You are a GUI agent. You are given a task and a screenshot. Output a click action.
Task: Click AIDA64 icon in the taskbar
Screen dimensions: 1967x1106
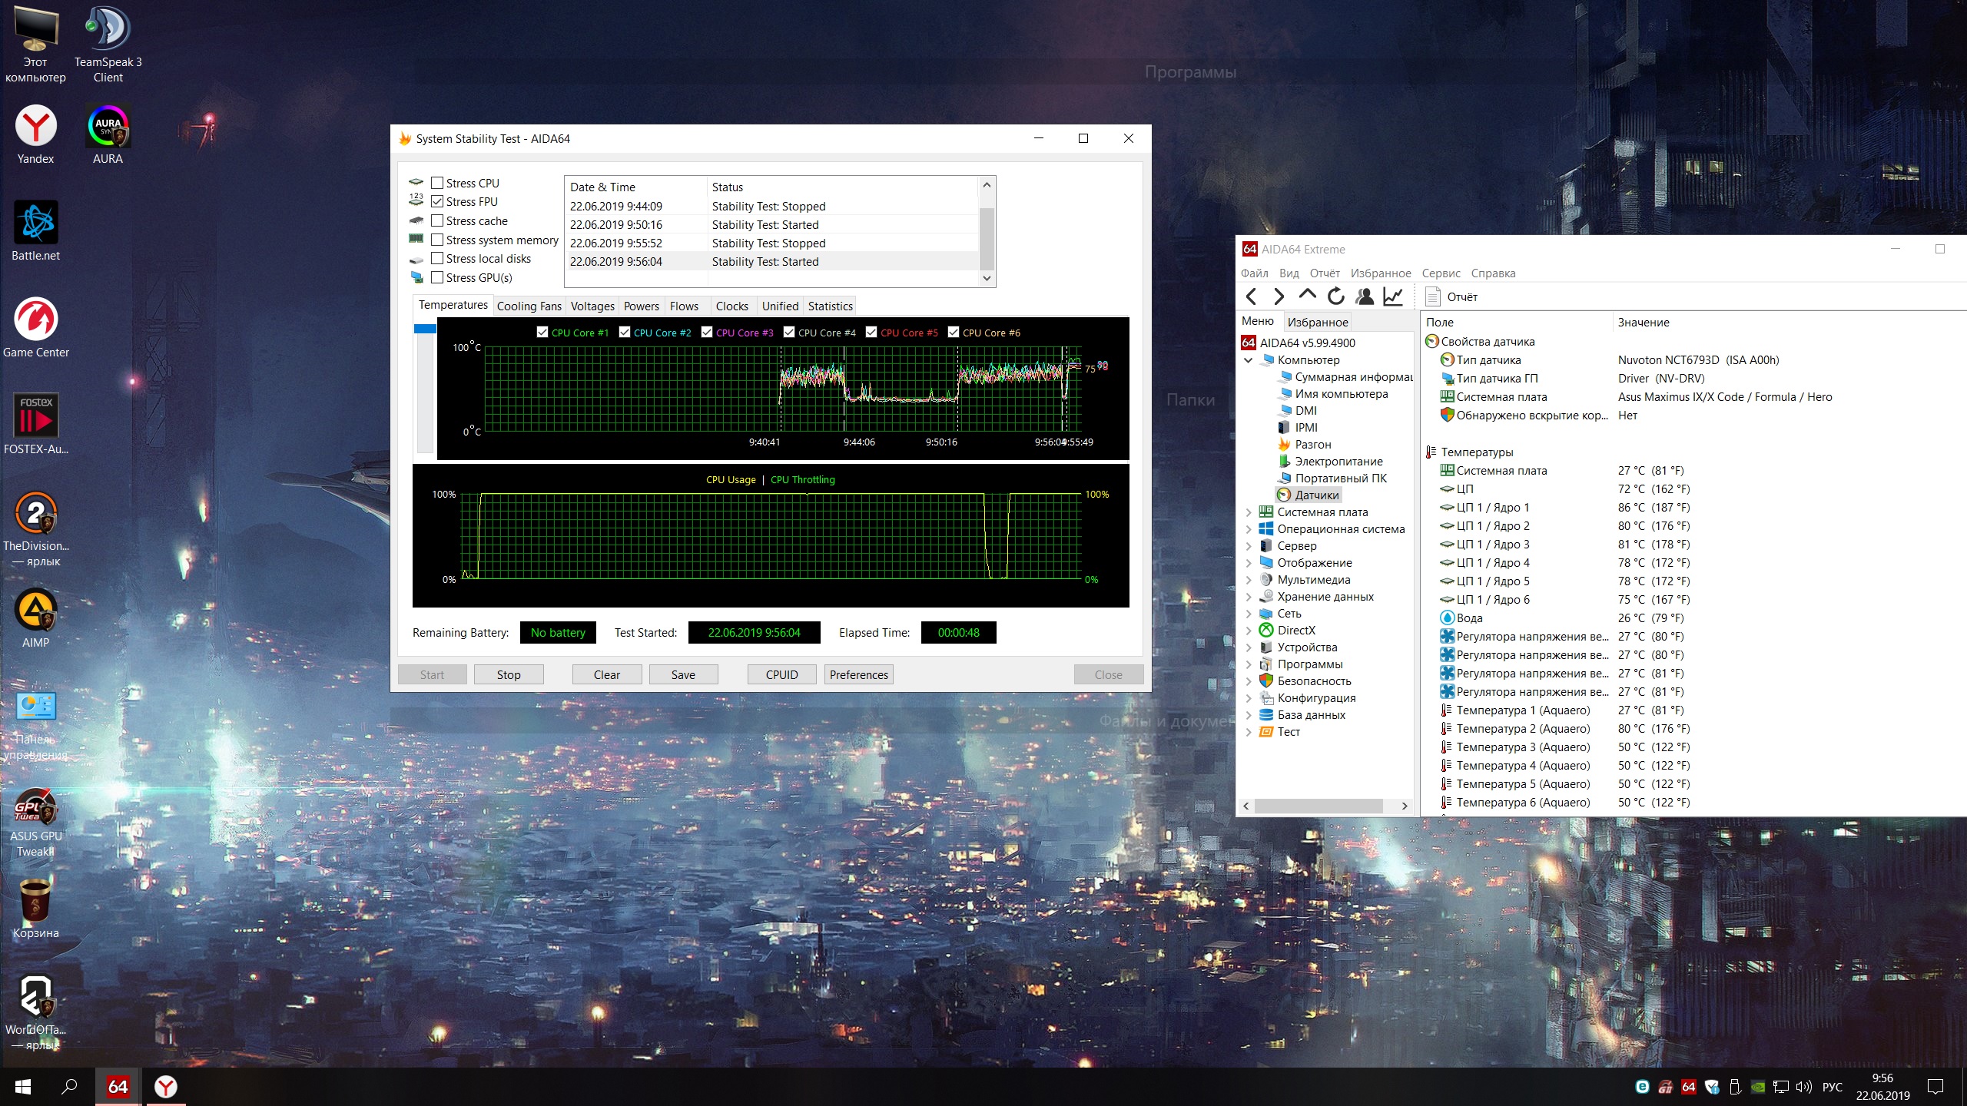(118, 1087)
